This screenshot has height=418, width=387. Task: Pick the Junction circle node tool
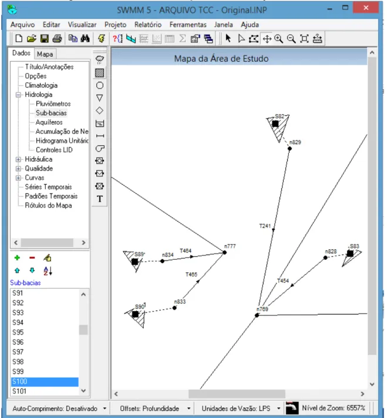pyautogui.click(x=100, y=85)
